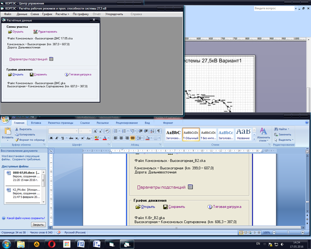Image resolution: width=311 pixels, height=249 pixels.
Task: Toggle underline (Ч) formatting
Action: [x=62, y=138]
